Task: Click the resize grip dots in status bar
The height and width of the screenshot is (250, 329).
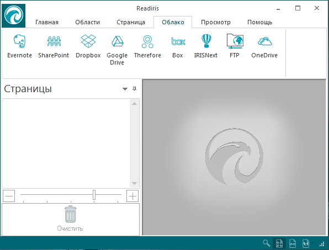Action: tap(322, 244)
